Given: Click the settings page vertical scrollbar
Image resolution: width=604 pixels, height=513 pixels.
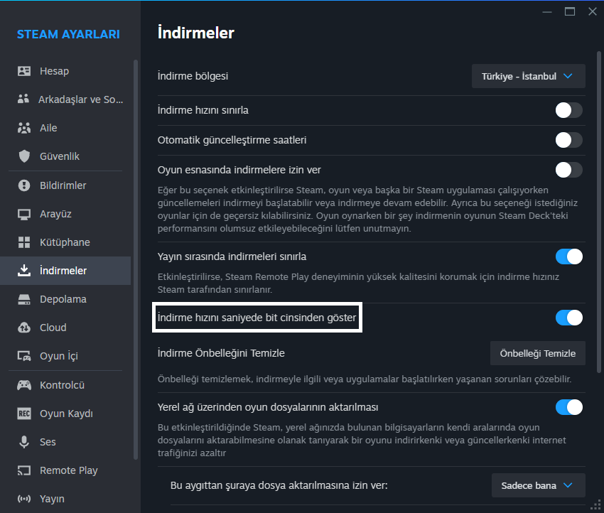Looking at the screenshot, I should tap(598, 212).
